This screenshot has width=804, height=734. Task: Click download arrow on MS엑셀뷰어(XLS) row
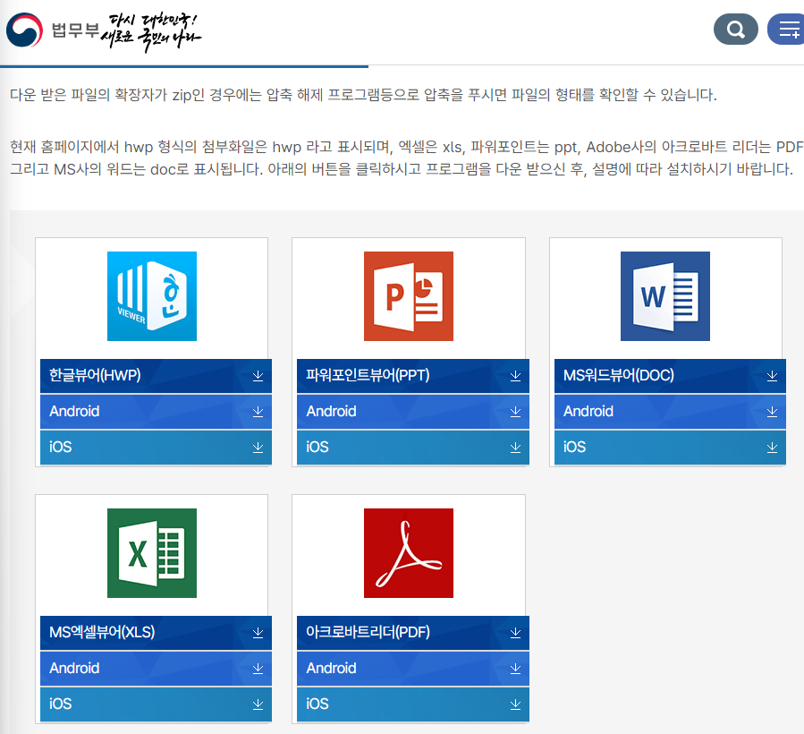pyautogui.click(x=258, y=633)
